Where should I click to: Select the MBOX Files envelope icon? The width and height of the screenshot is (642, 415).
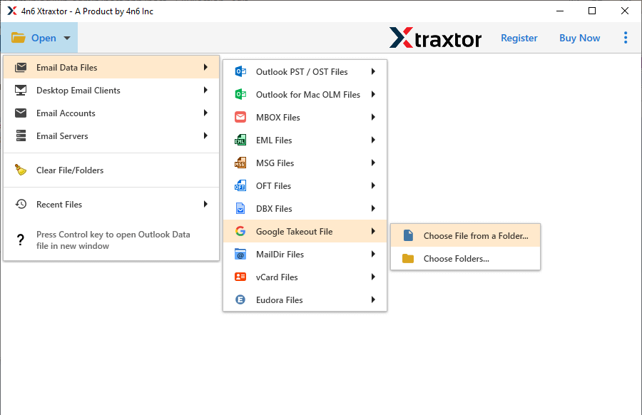coord(240,117)
